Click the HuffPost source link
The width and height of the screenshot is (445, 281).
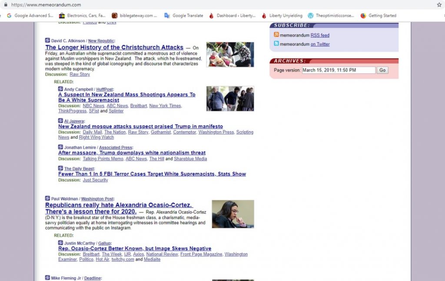pyautogui.click(x=104, y=89)
